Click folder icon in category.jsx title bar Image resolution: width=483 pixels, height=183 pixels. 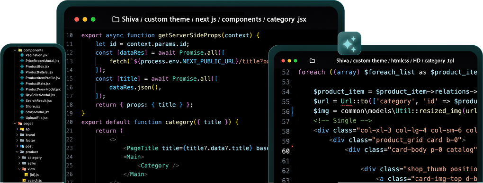[116, 19]
